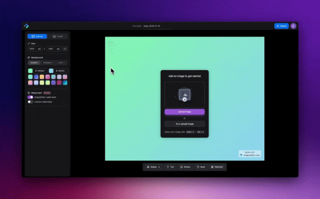Click the first gradient hex code field
This screenshot has width=320, height=199.
coord(40,71)
